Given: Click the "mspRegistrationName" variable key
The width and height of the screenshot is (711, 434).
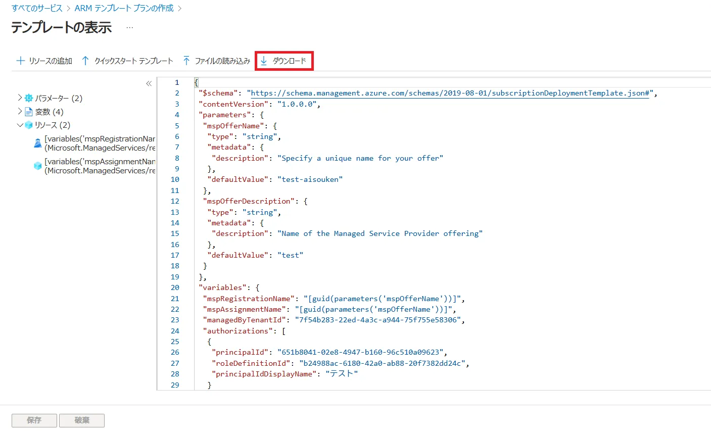Looking at the screenshot, I should click(249, 299).
